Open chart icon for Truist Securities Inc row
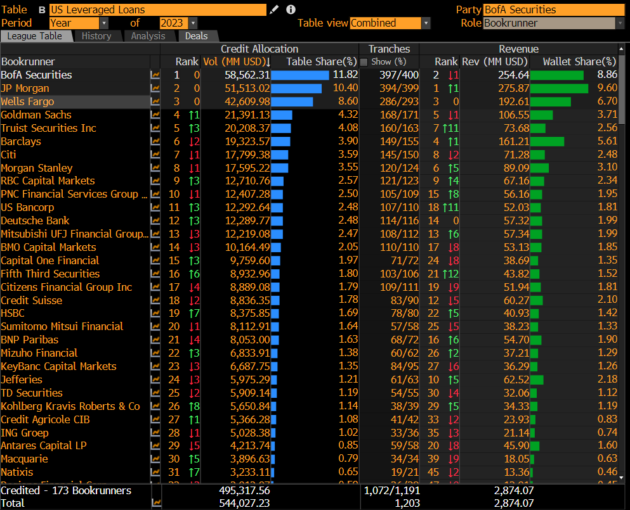The image size is (630, 510). point(155,128)
